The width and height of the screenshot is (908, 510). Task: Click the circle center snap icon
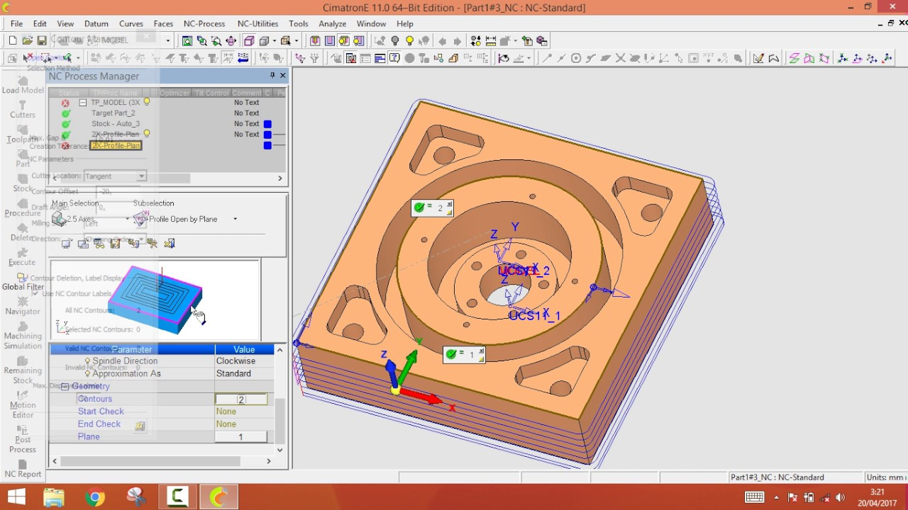click(x=576, y=58)
